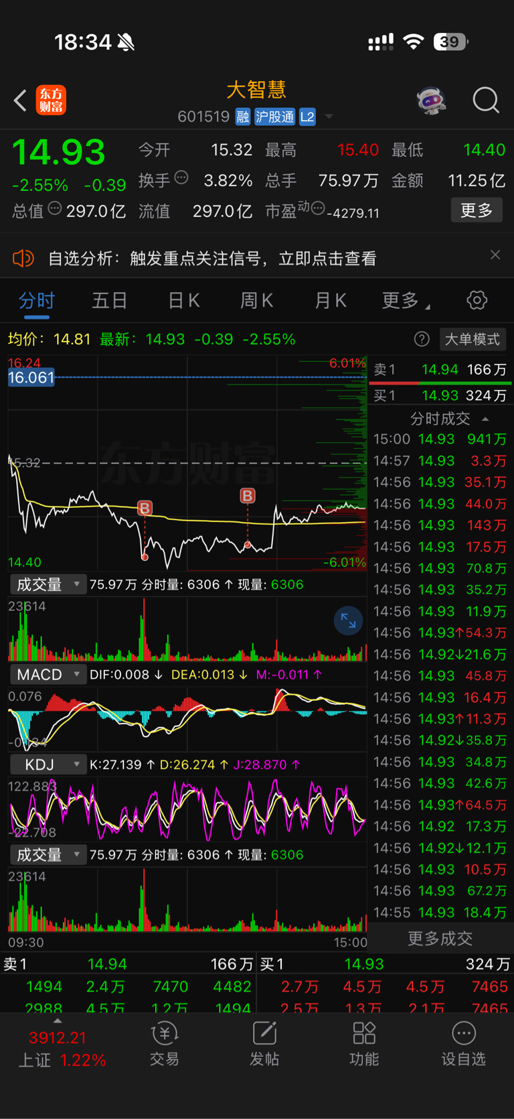Screen dimensions: 514x1119
Task: Tap the help question mark icon
Action: (422, 339)
